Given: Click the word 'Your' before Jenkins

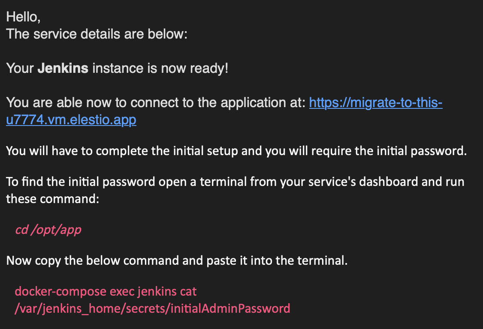Looking at the screenshot, I should click(20, 69).
